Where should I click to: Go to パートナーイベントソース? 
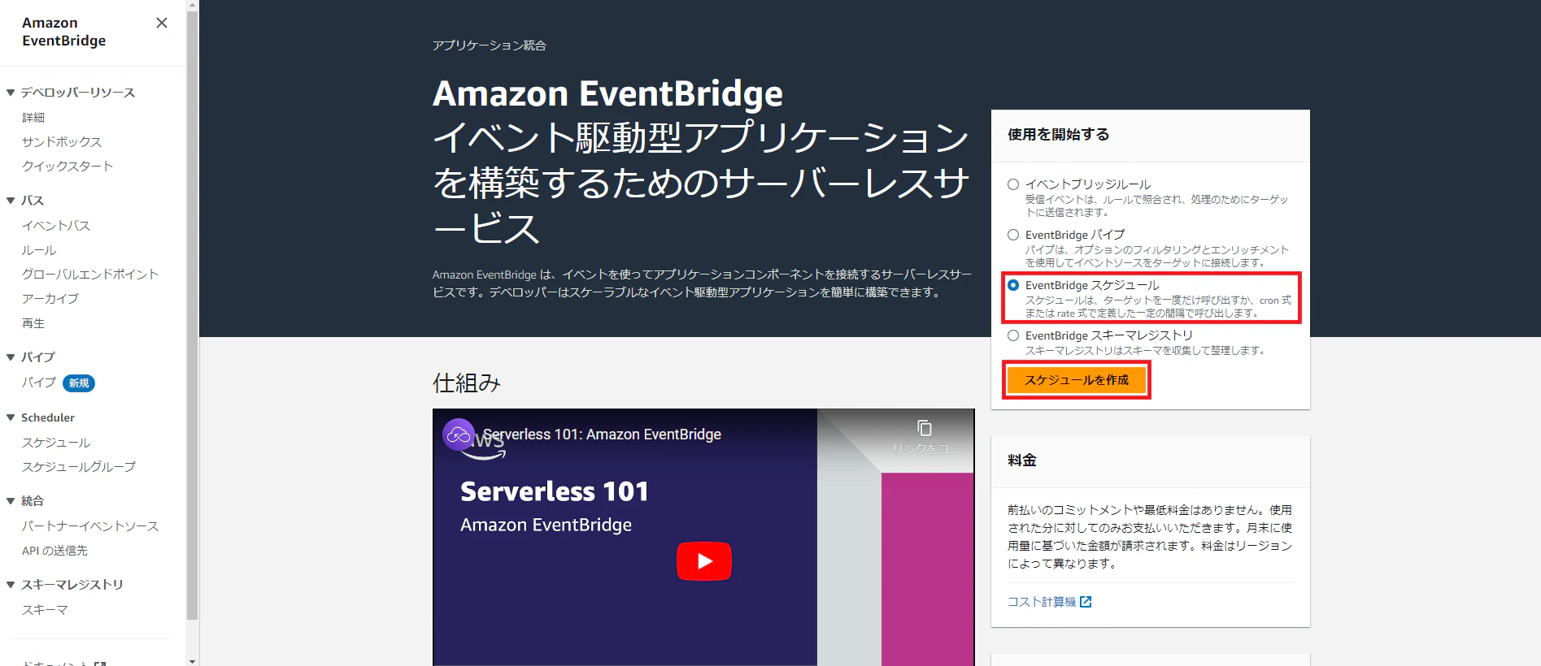pos(90,526)
